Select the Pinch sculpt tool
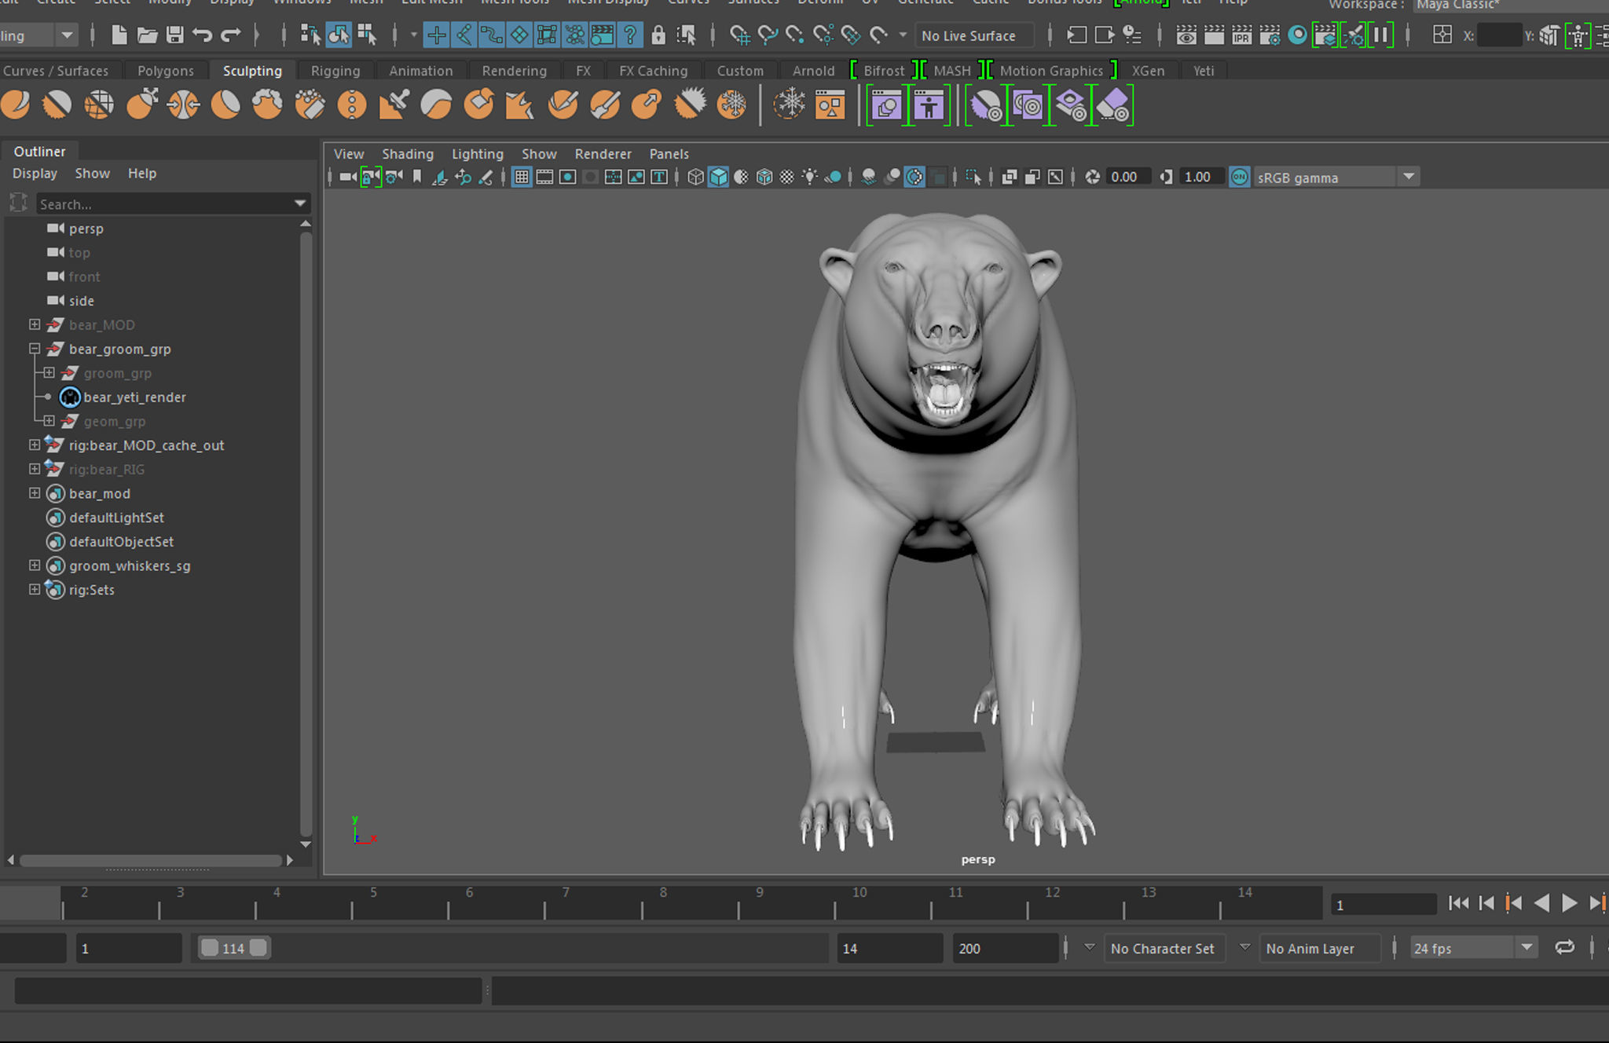 point(183,104)
